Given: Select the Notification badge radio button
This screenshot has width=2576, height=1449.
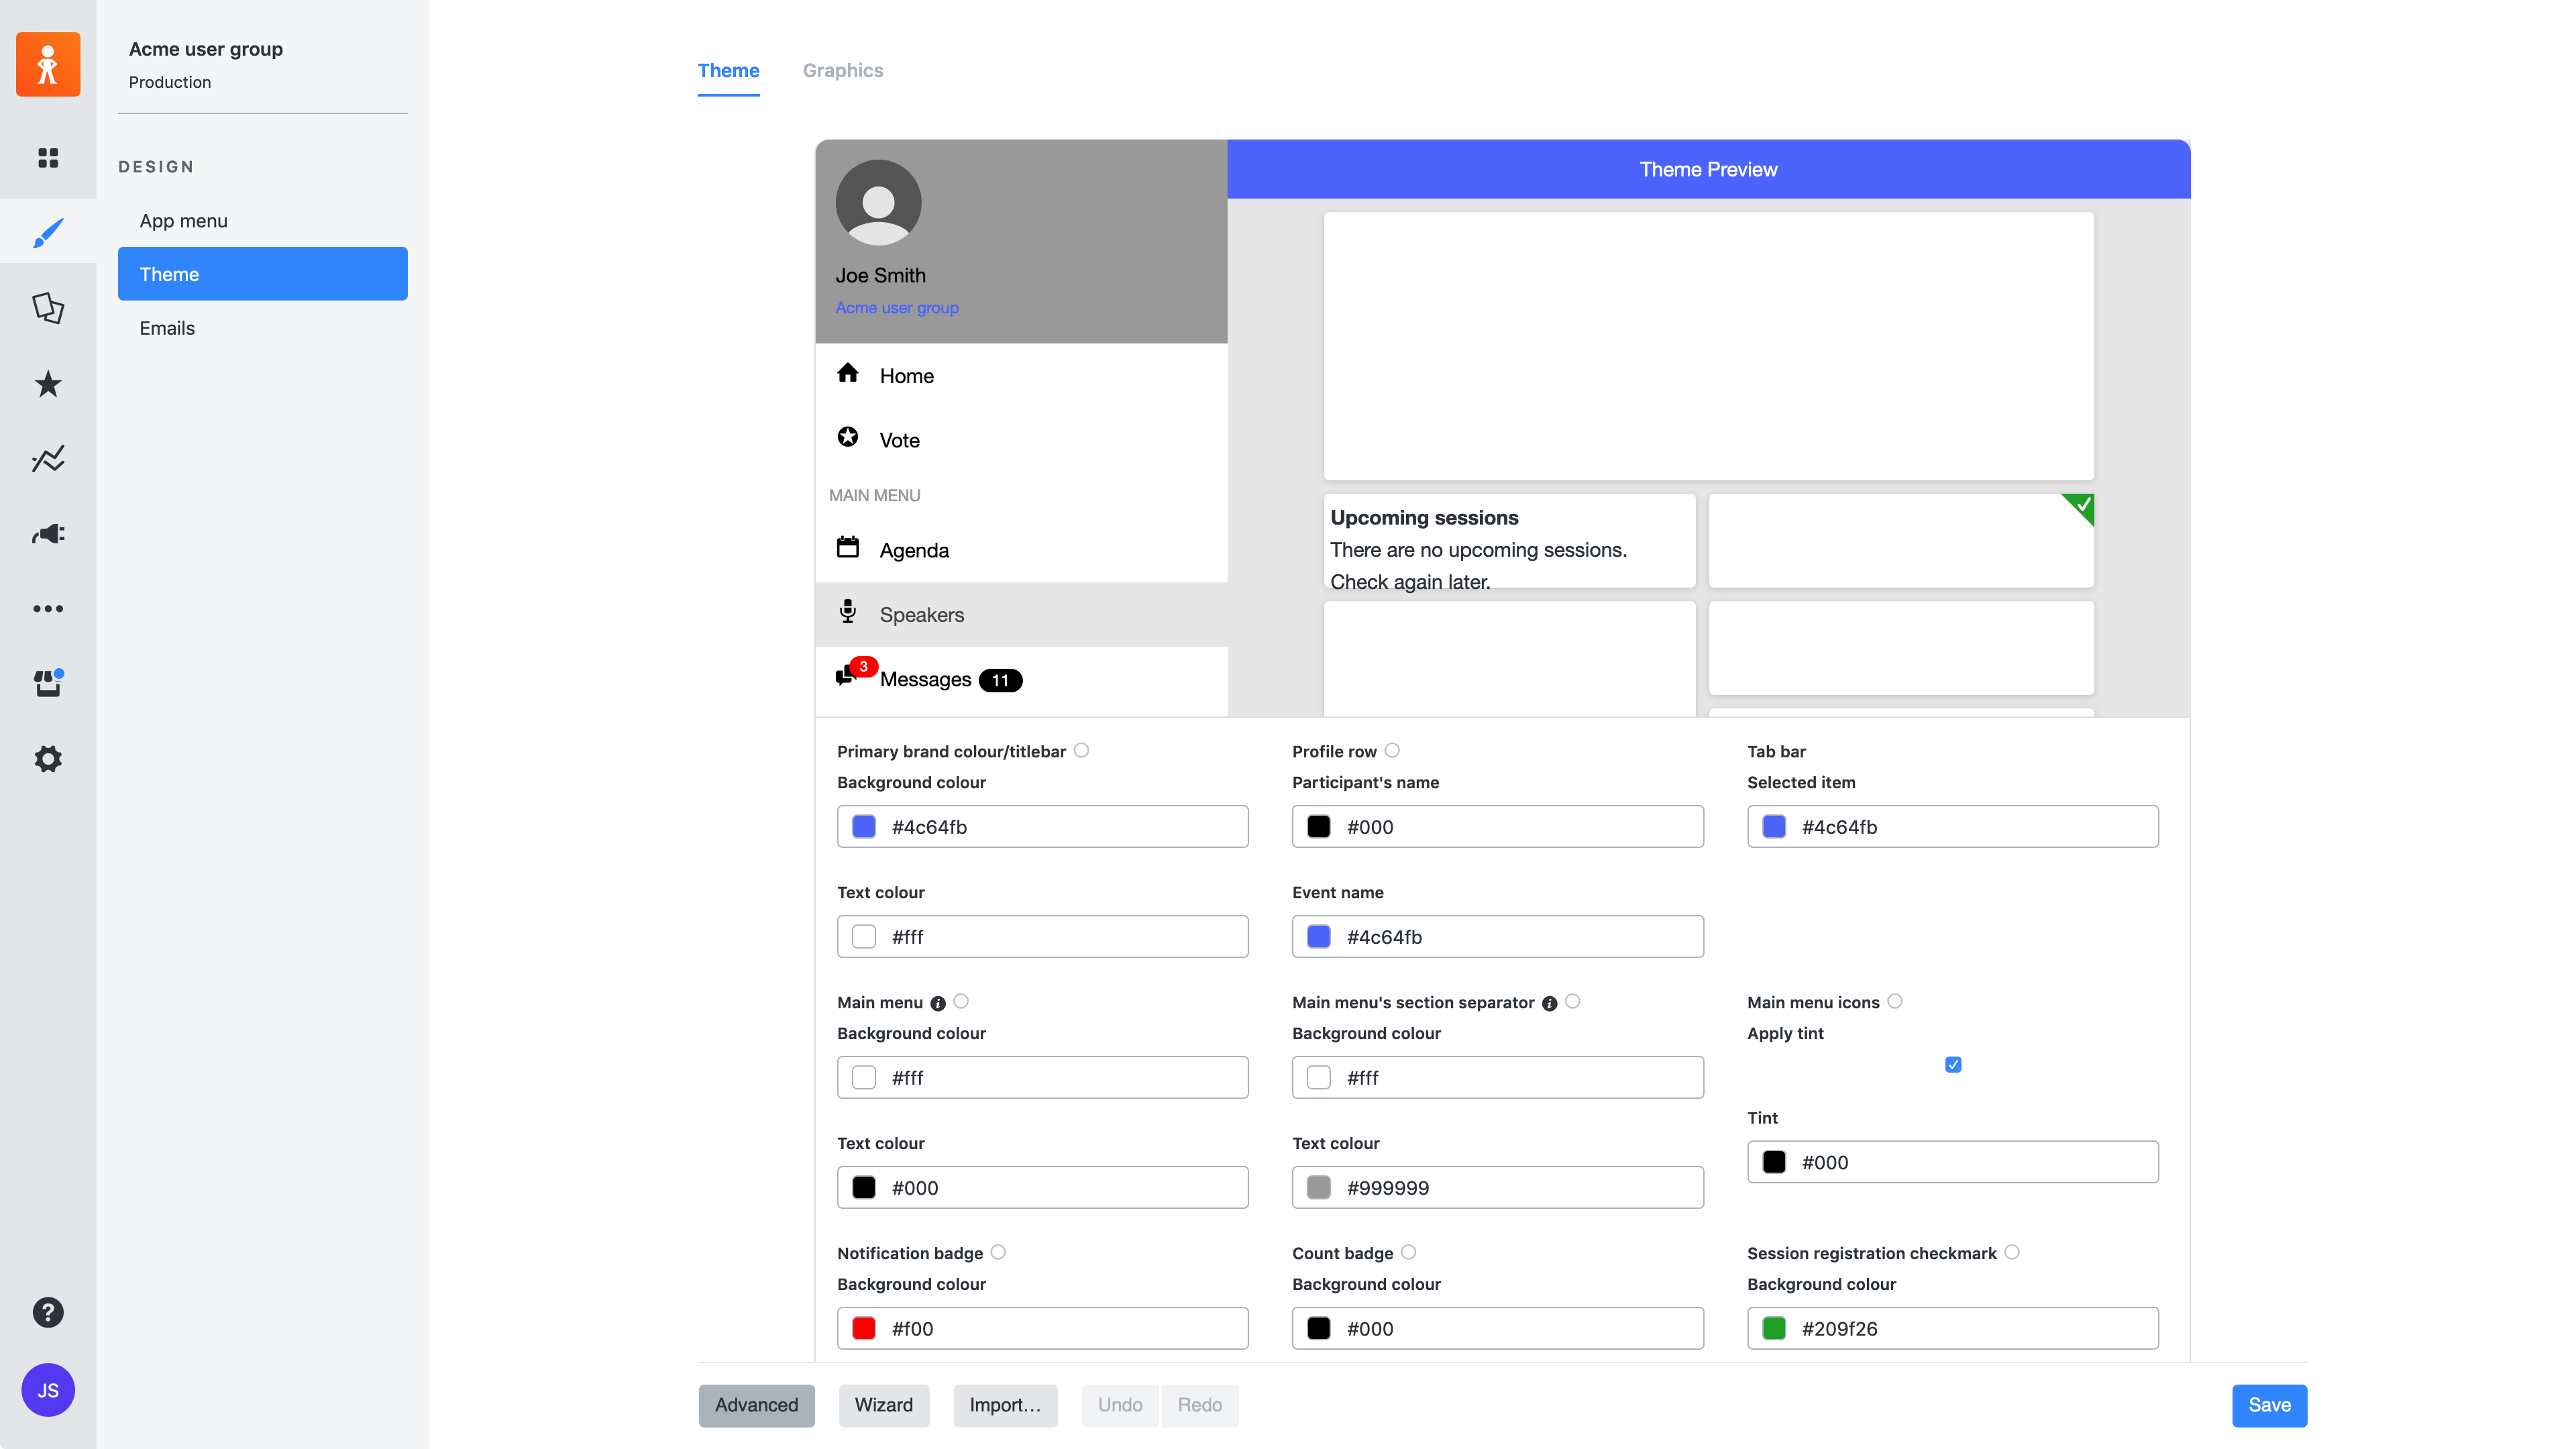Looking at the screenshot, I should (x=998, y=1253).
